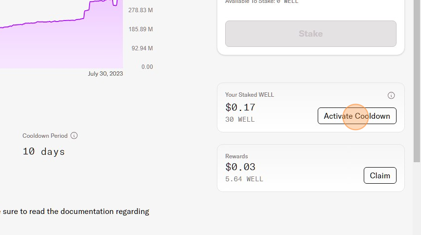Click info icon beside Your Staked WELL

[391, 95]
